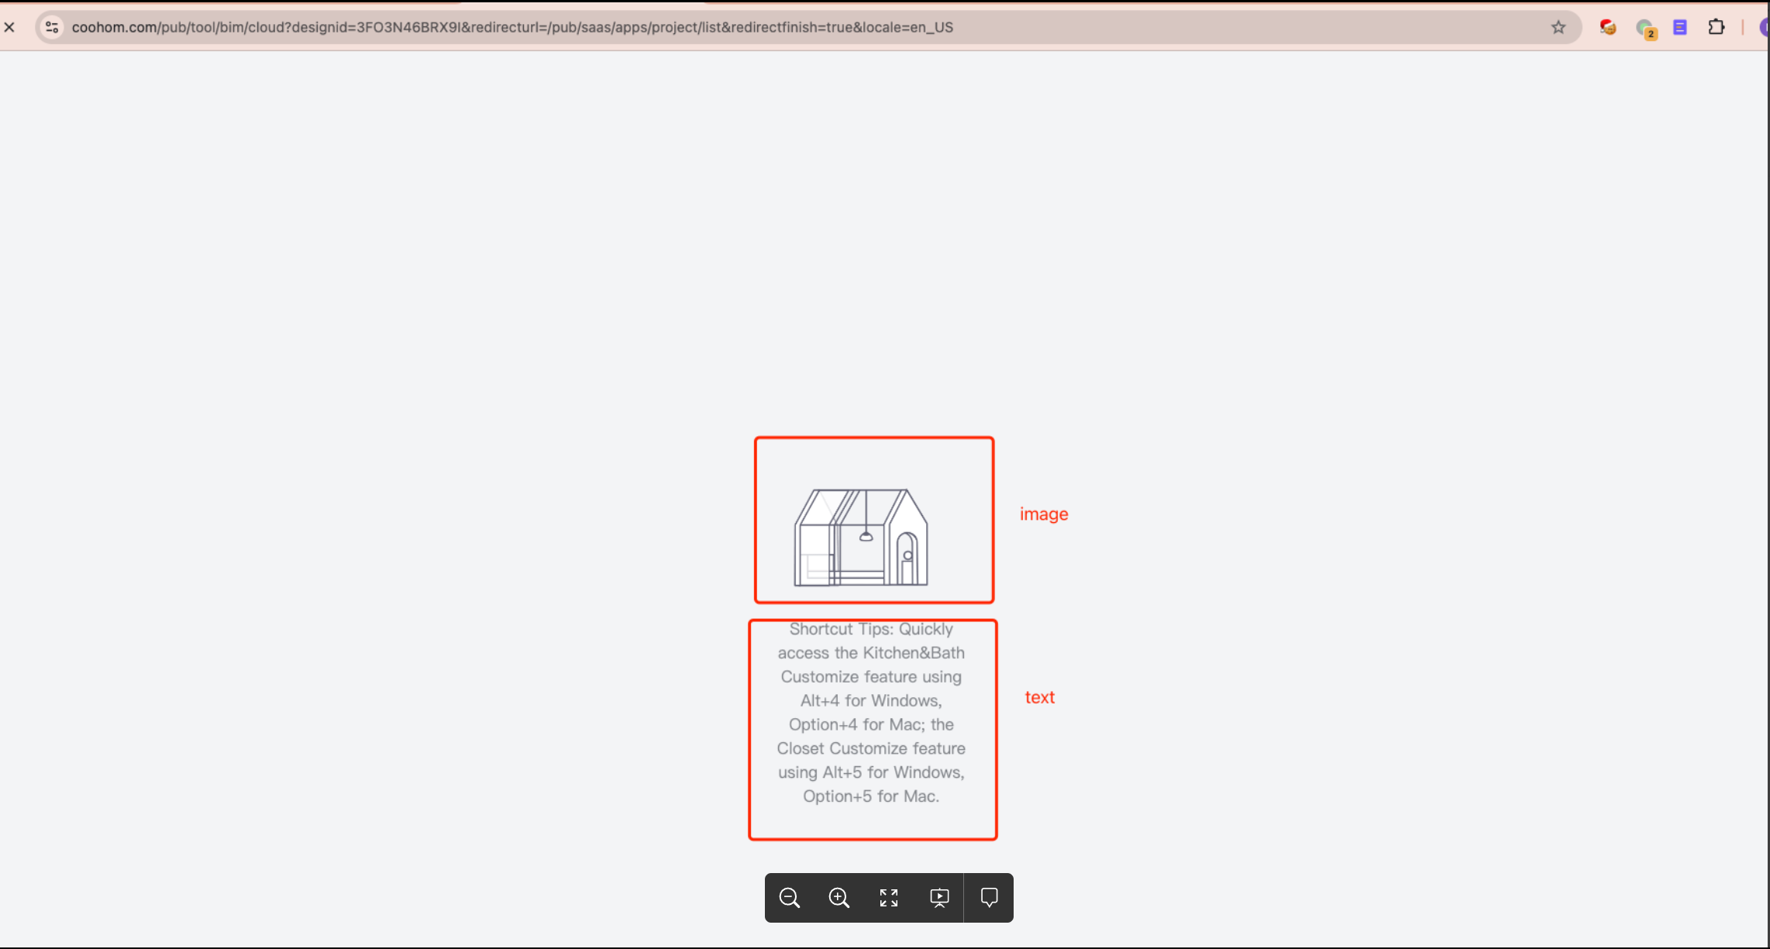The height and width of the screenshot is (949, 1770).
Task: View site information in the address bar
Action: tap(52, 28)
